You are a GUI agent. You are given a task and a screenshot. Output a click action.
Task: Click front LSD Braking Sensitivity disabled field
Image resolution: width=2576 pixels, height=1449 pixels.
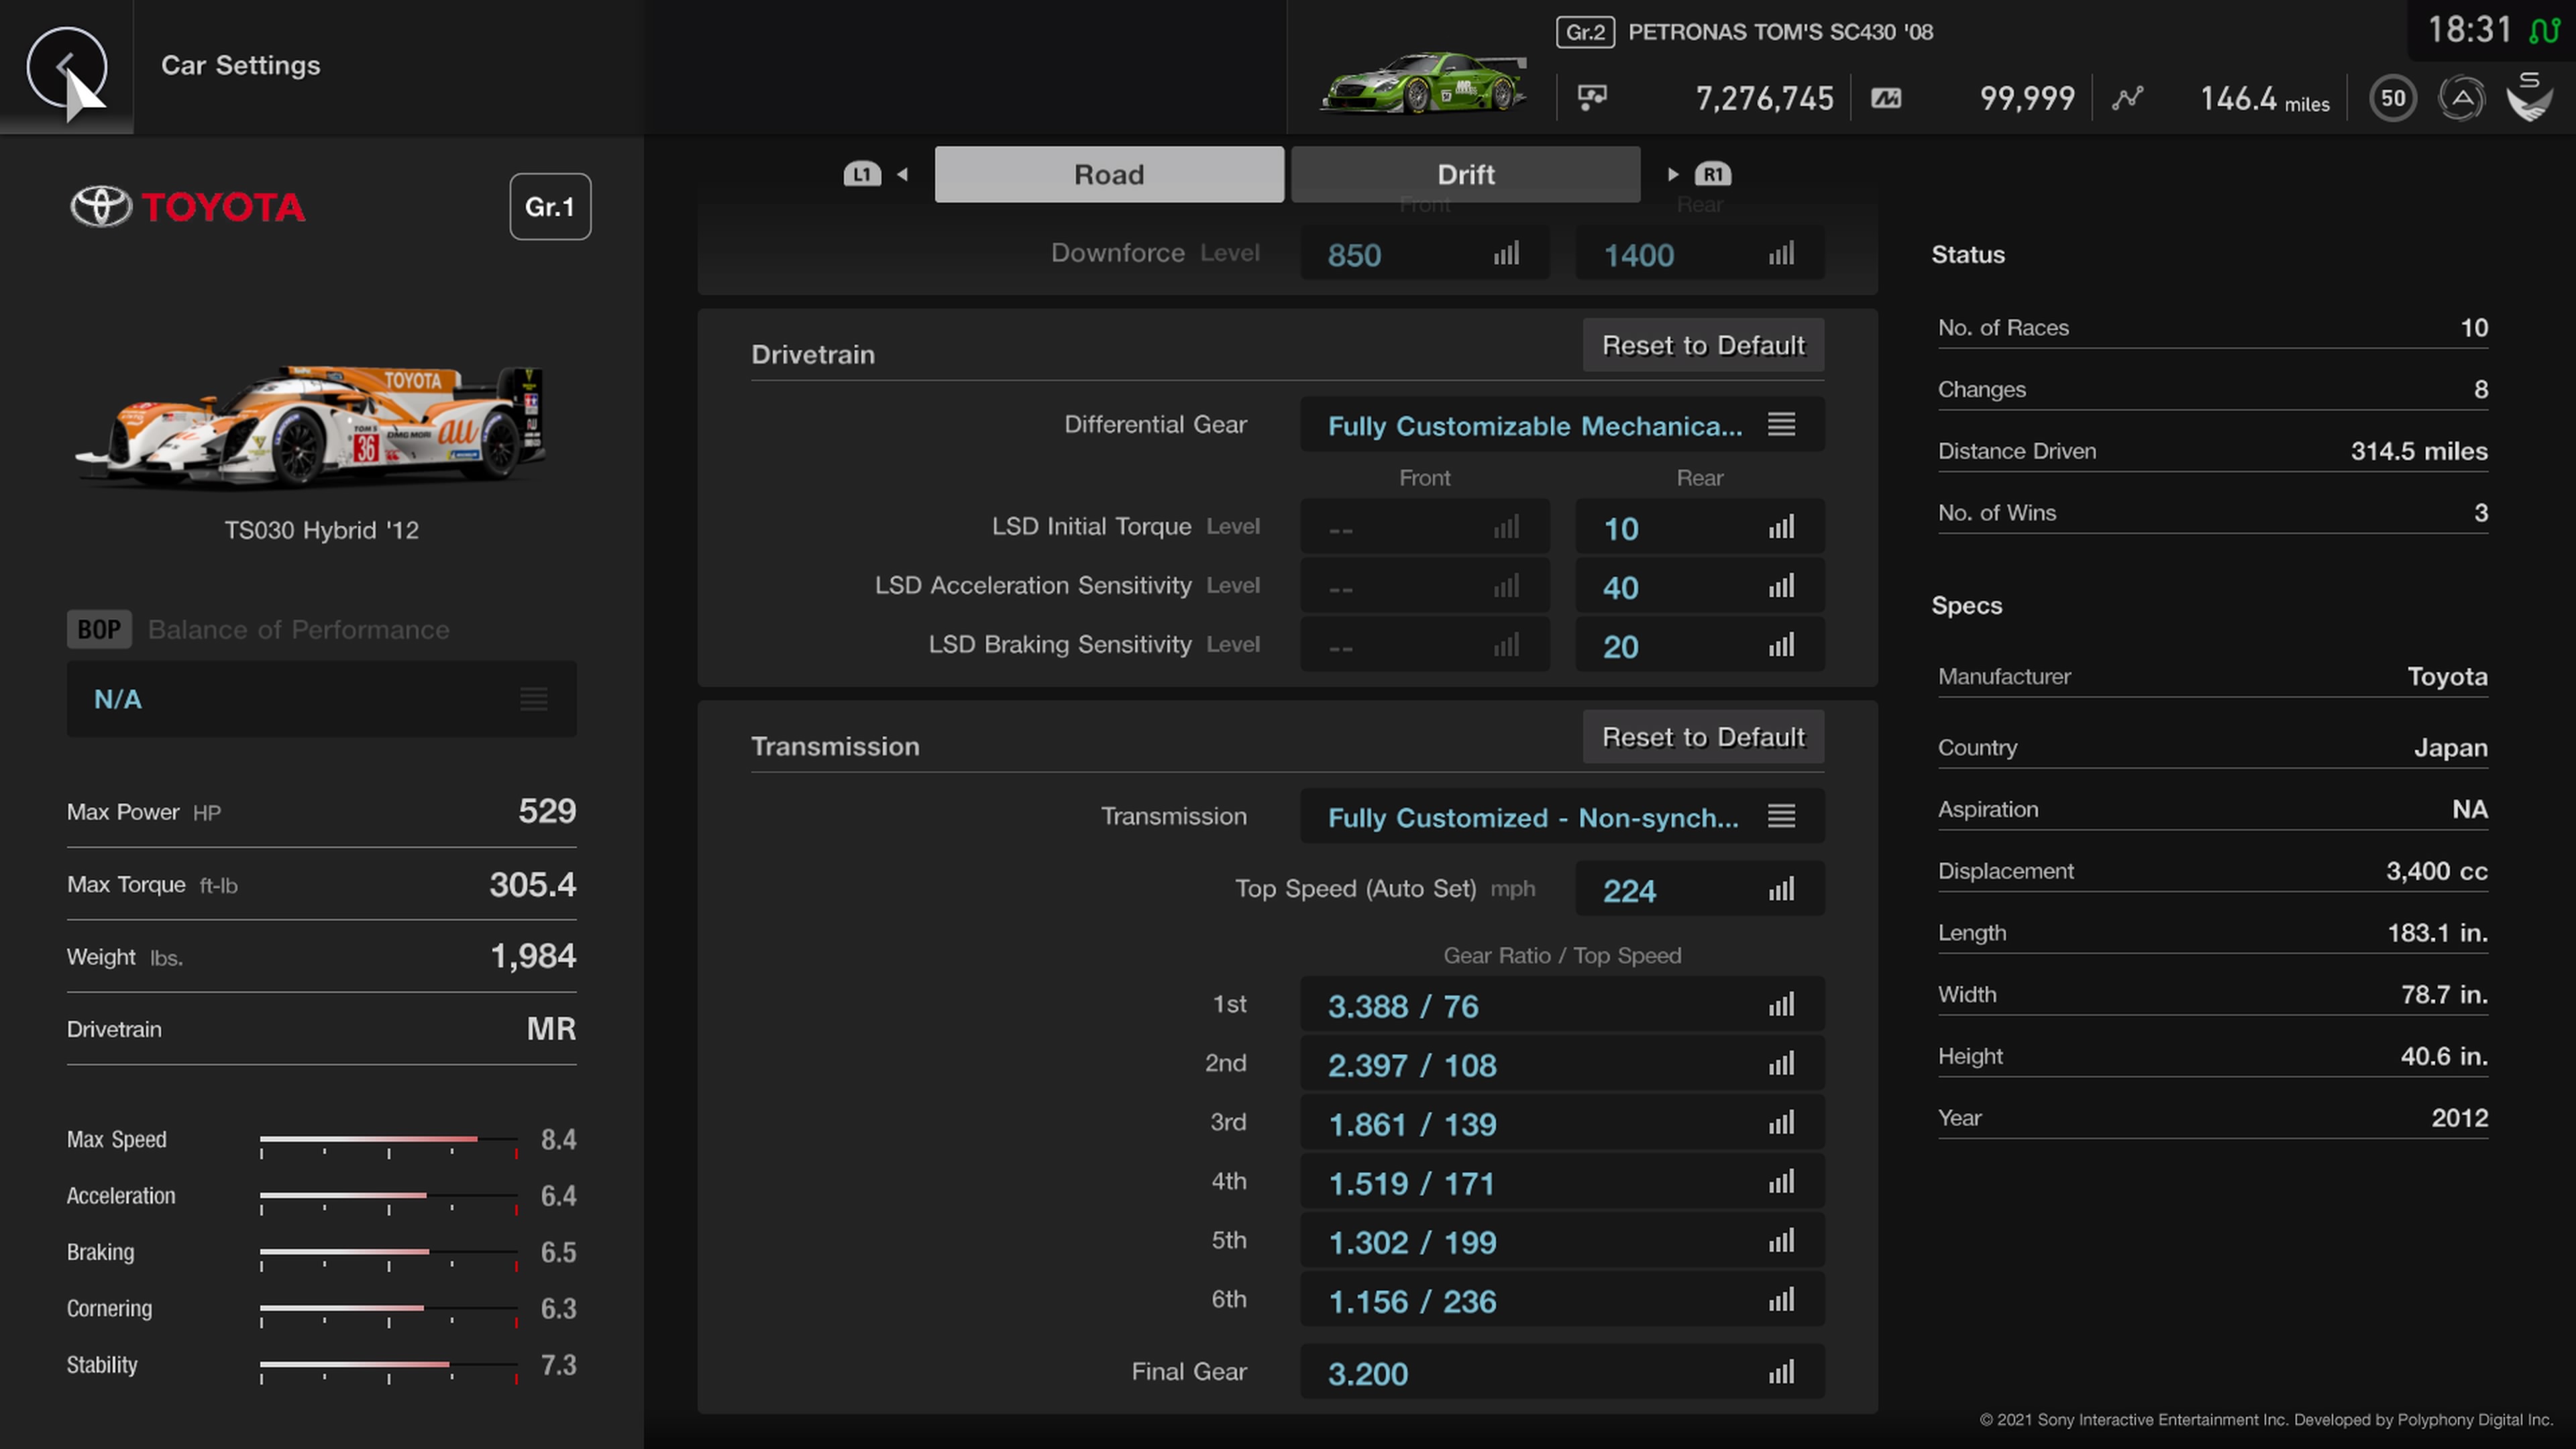[1424, 645]
